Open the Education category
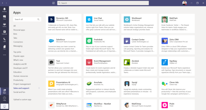Viewport: 206px width, 110px height. (18, 72)
